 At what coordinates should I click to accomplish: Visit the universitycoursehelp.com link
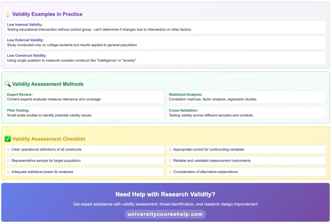point(165,214)
